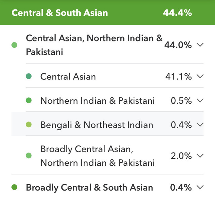Click the 44.4% total percentage
This screenshot has width=215, height=198.
tap(177, 13)
